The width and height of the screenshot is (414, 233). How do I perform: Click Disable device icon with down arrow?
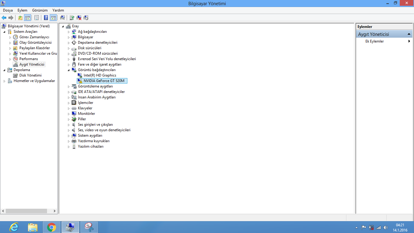pos(86,18)
